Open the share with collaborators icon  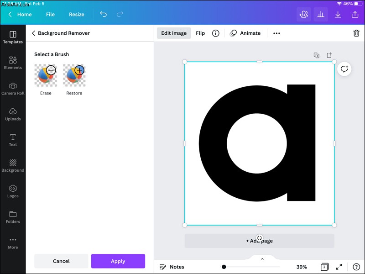coord(303,15)
